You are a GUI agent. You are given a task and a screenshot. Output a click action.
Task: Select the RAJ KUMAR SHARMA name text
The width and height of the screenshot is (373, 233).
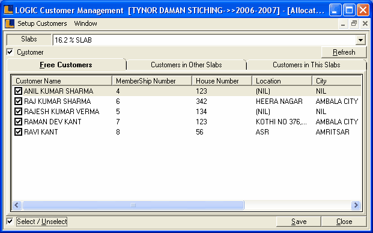[x=57, y=101]
